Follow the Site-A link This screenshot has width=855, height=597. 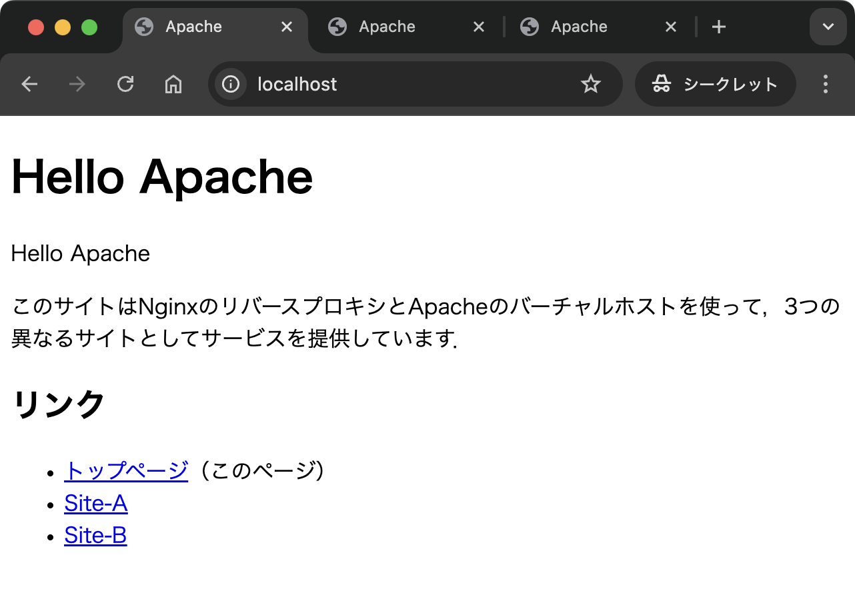coord(95,503)
